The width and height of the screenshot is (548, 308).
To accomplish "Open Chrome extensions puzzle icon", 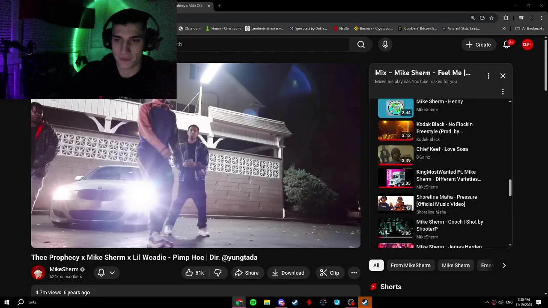I will pyautogui.click(x=506, y=18).
